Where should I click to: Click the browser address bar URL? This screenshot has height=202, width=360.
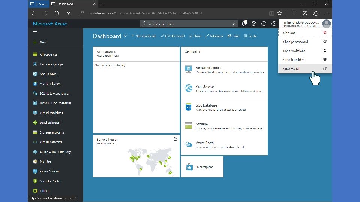tap(145, 13)
